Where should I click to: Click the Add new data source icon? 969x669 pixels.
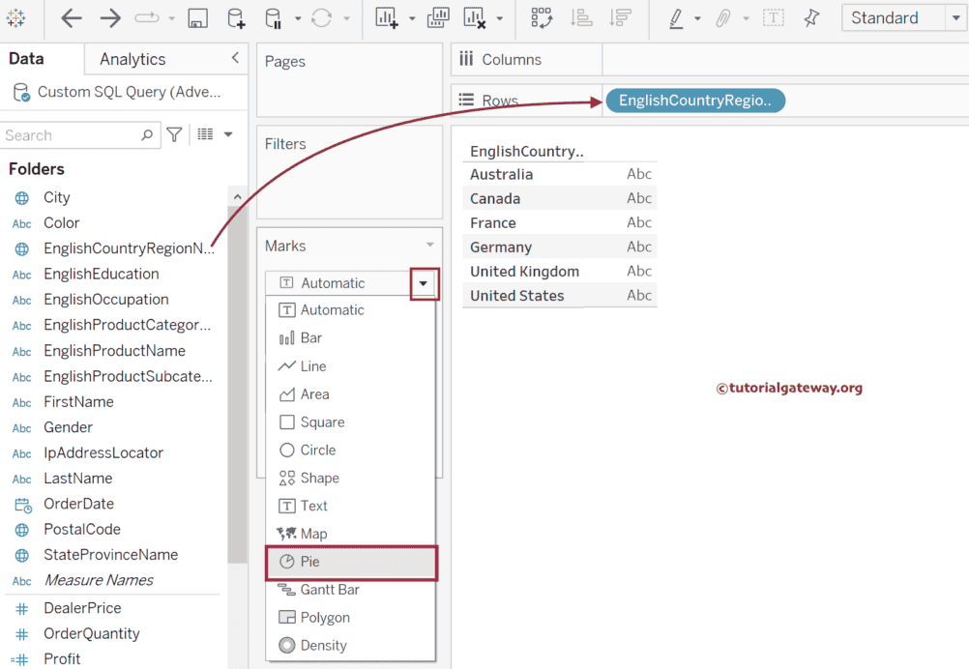click(236, 18)
